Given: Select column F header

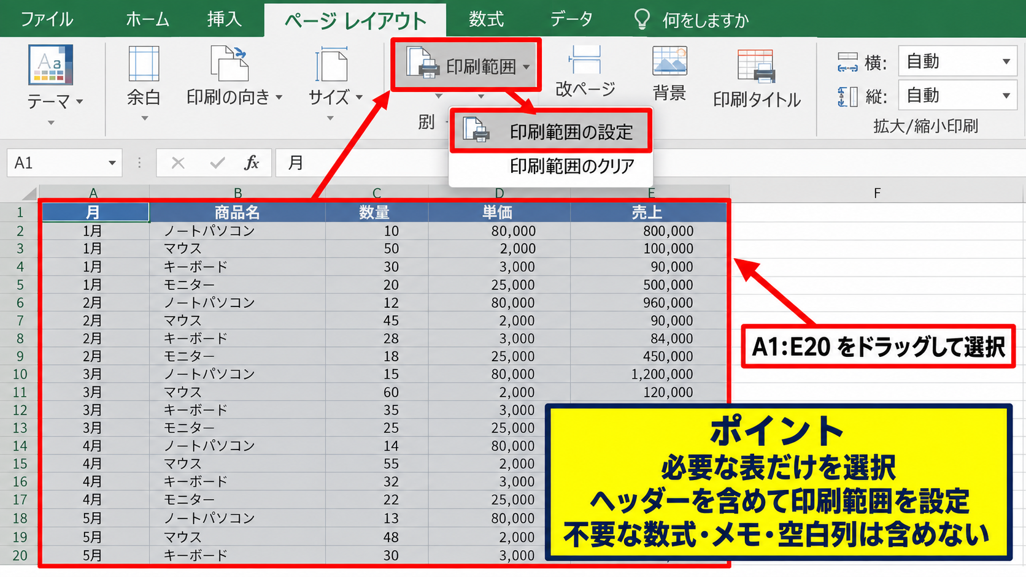Looking at the screenshot, I should pyautogui.click(x=877, y=193).
